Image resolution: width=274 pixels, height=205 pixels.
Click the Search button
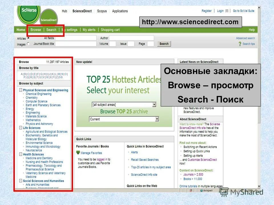(x=164, y=44)
